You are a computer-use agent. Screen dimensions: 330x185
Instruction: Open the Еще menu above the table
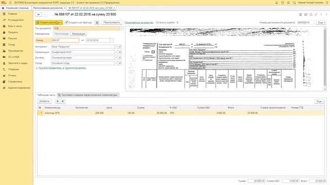[x=320, y=101]
